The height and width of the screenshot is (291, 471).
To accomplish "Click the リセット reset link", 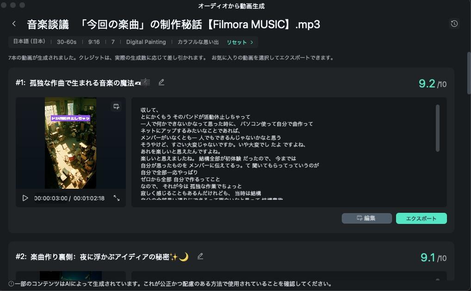I will pyautogui.click(x=237, y=43).
